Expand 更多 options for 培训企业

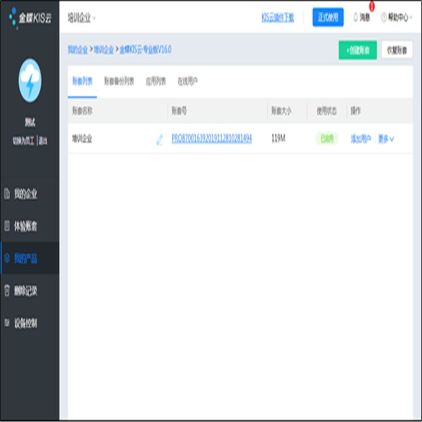386,139
